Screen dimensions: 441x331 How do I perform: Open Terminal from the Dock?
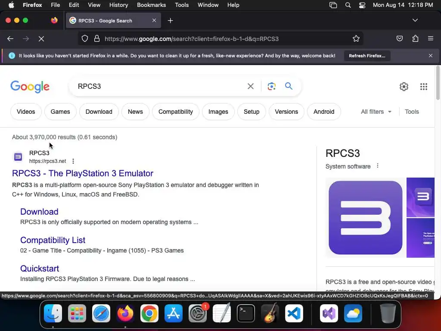coord(246,313)
